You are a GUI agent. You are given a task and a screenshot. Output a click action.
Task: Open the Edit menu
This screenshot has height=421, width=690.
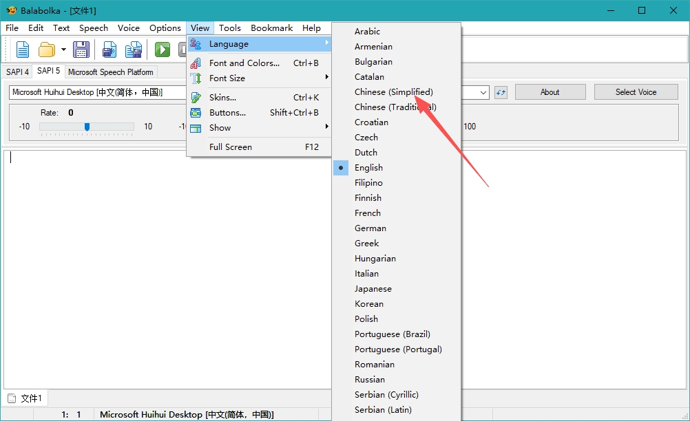36,28
